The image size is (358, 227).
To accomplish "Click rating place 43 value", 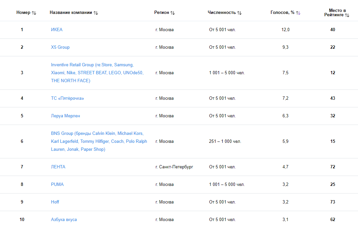I will click(333, 98).
